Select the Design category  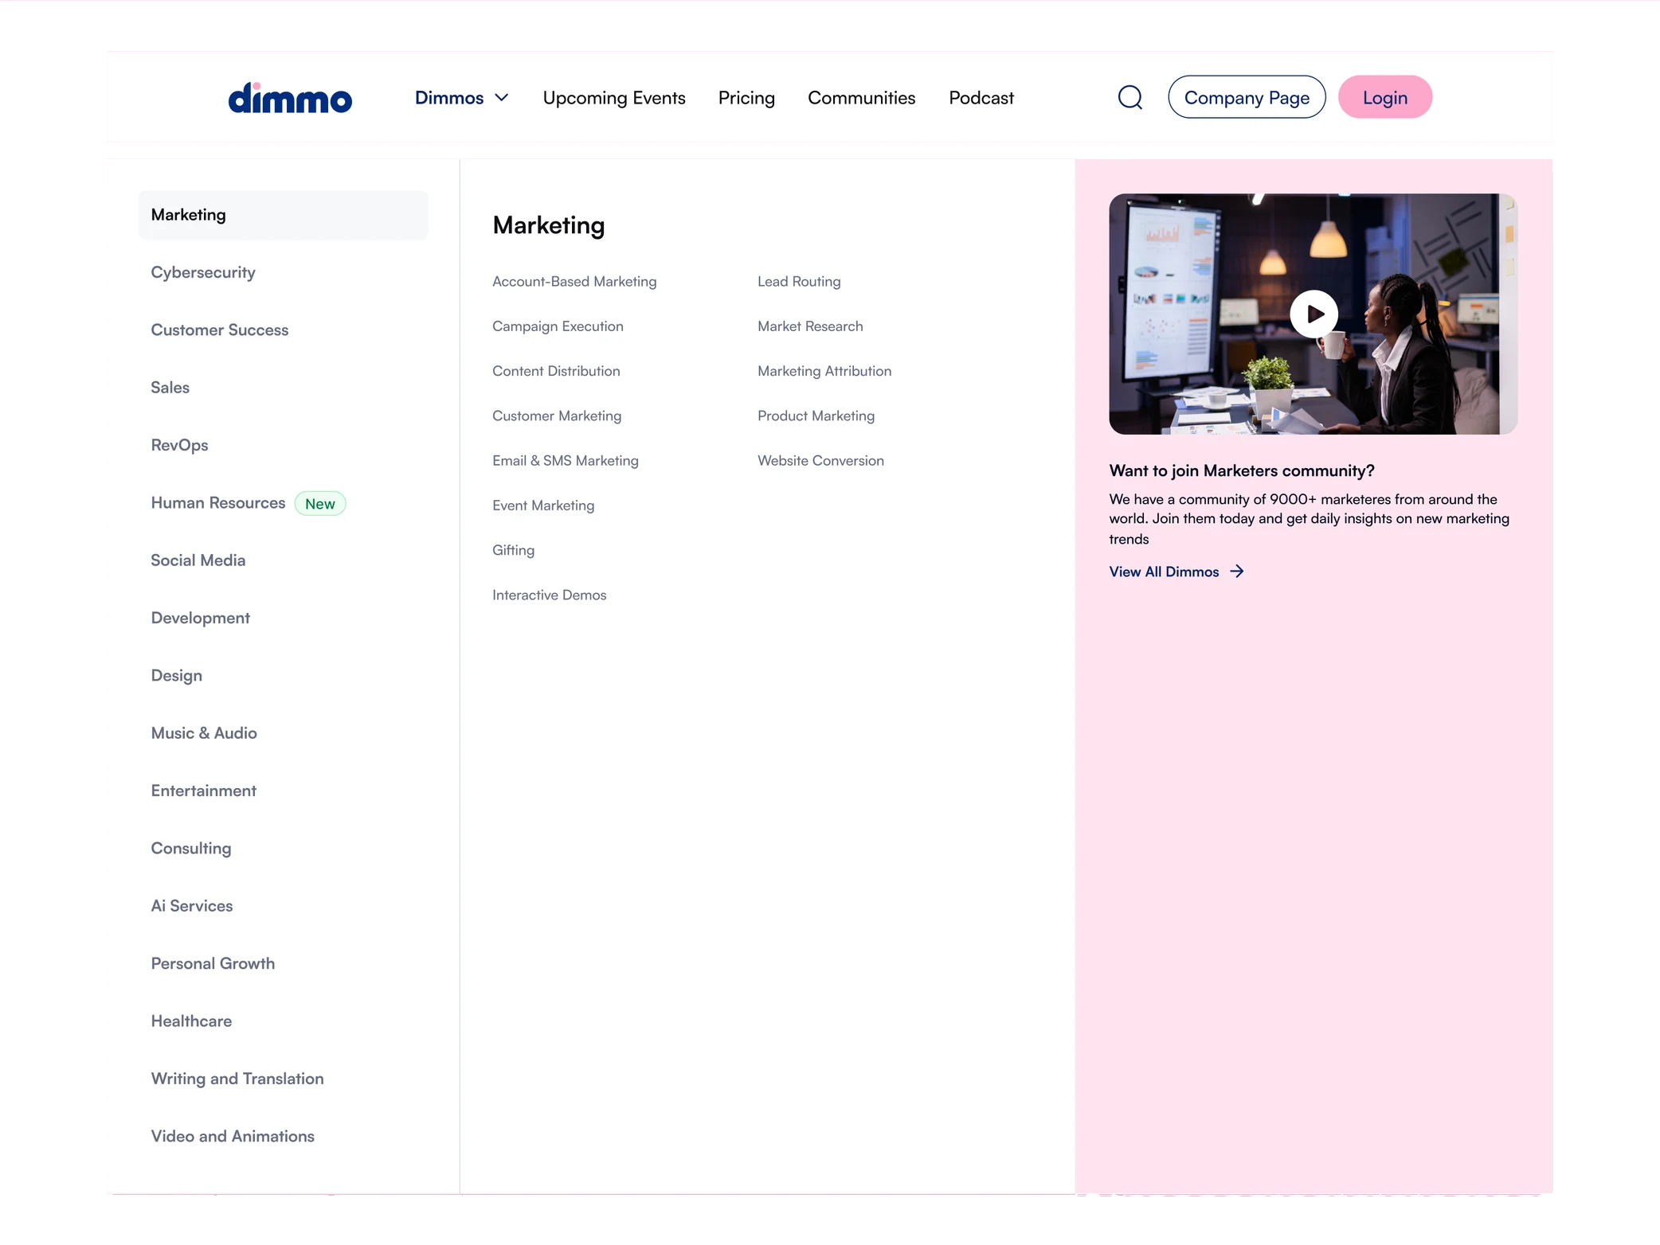[177, 676]
